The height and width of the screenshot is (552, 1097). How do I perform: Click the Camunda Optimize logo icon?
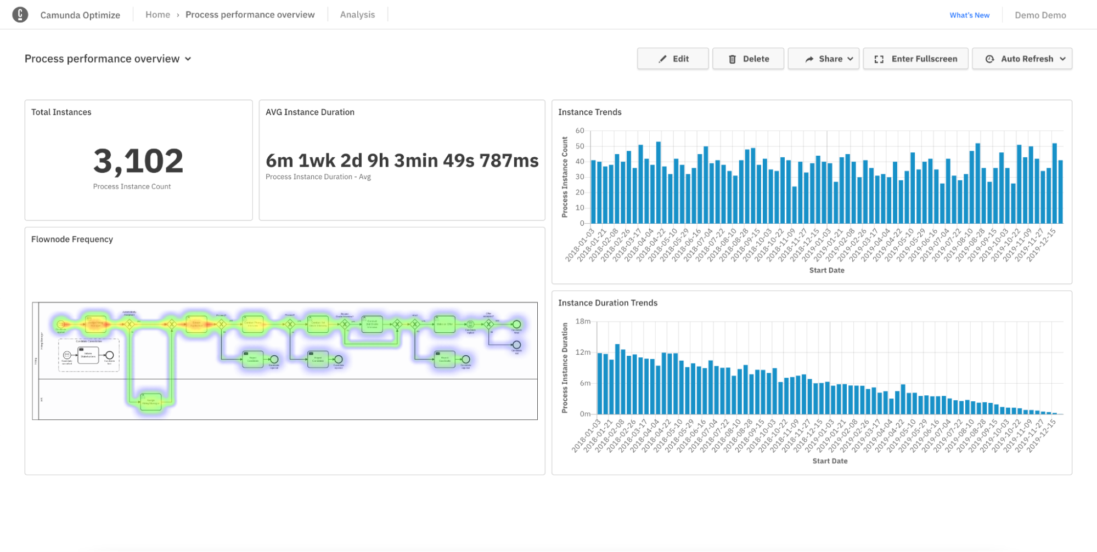20,14
